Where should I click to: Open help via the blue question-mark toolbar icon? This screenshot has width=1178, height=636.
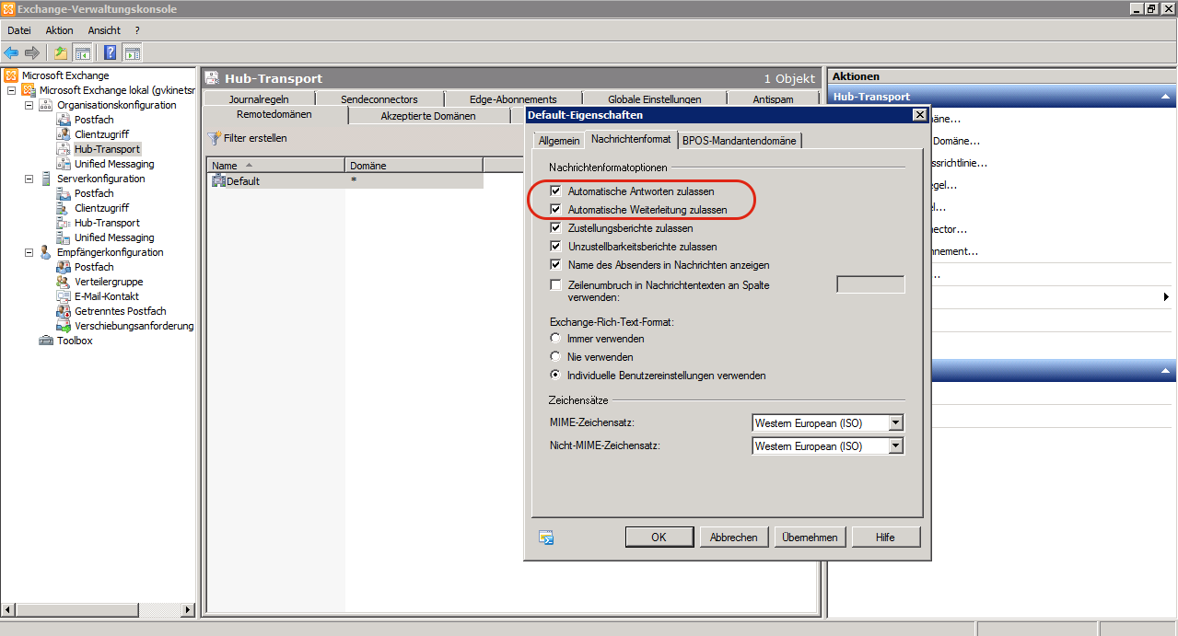111,52
